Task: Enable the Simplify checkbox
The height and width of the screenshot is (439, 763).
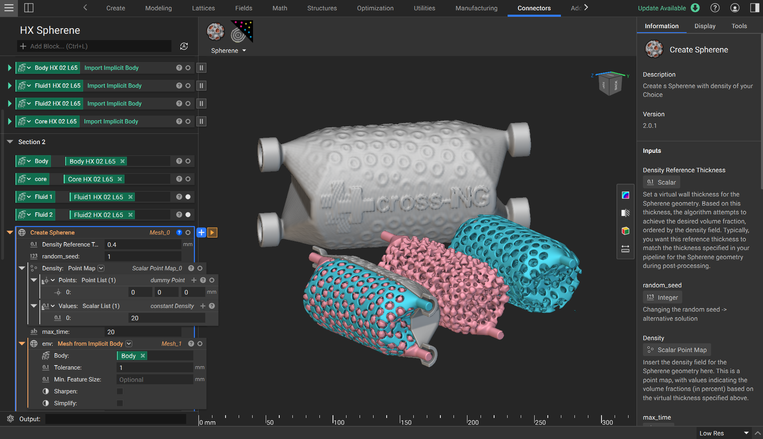Action: click(120, 403)
